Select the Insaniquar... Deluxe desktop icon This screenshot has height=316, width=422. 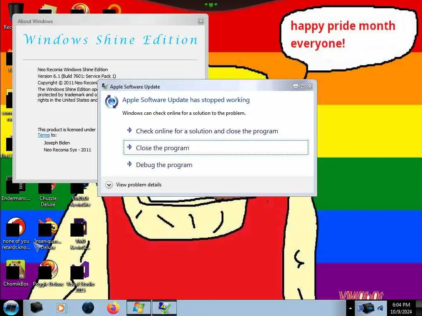48,234
